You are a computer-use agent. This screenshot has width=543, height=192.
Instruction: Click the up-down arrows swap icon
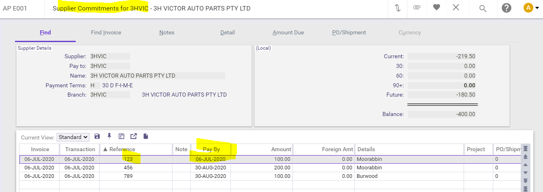(x=397, y=8)
